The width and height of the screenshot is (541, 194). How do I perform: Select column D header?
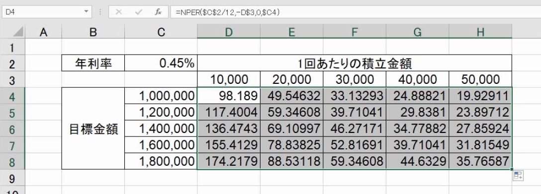pyautogui.click(x=229, y=32)
